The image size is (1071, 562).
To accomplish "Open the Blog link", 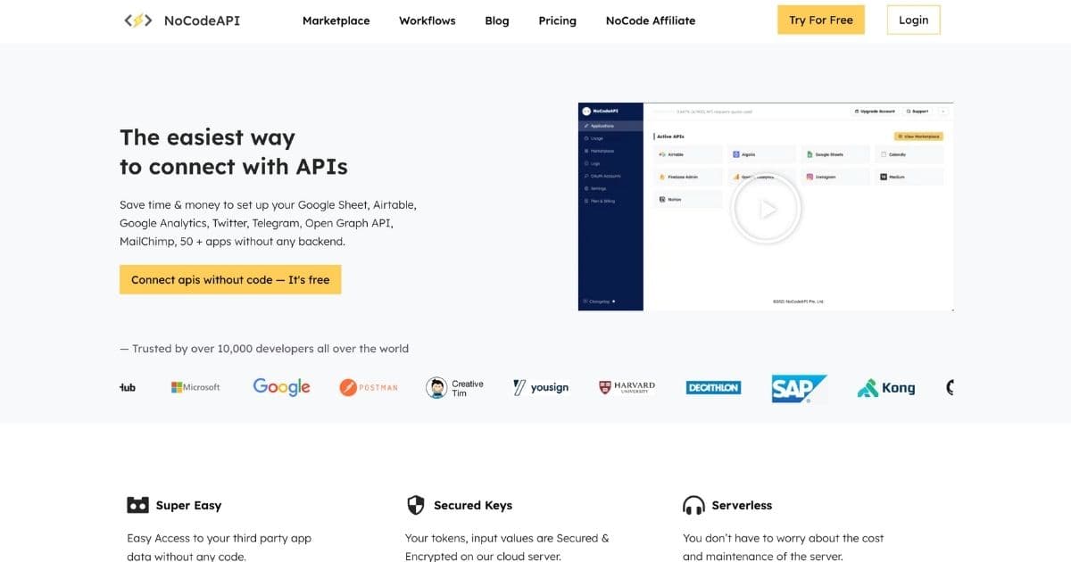I will click(x=497, y=21).
